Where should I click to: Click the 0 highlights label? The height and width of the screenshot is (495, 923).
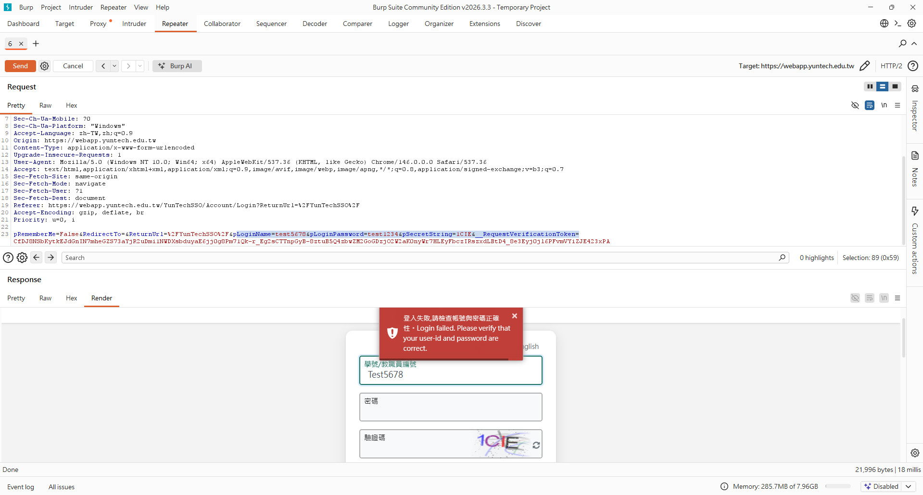pos(817,258)
